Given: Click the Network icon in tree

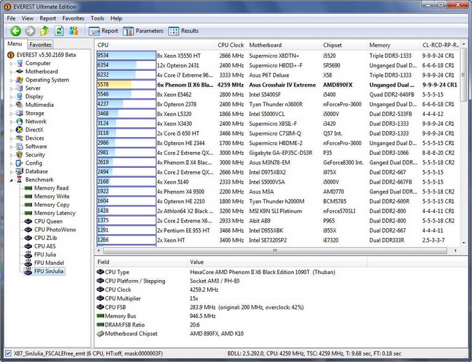Looking at the screenshot, I should [x=20, y=121].
